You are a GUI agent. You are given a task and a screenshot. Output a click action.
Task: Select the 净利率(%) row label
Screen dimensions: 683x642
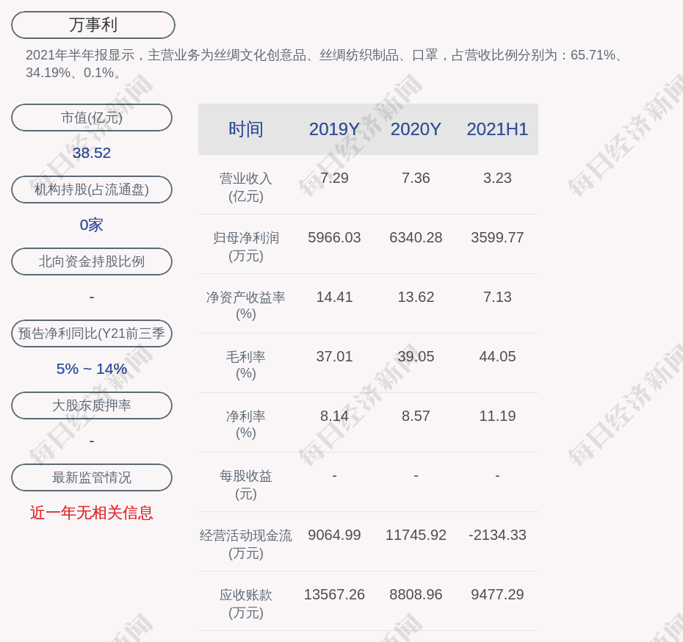(x=246, y=425)
